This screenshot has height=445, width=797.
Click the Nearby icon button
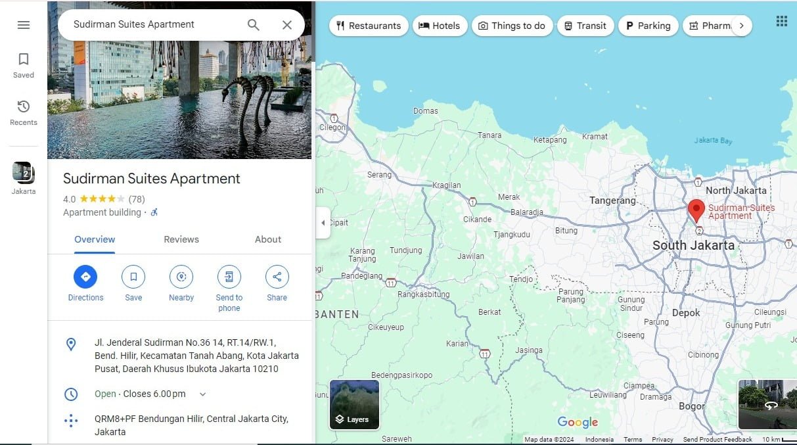point(181,277)
